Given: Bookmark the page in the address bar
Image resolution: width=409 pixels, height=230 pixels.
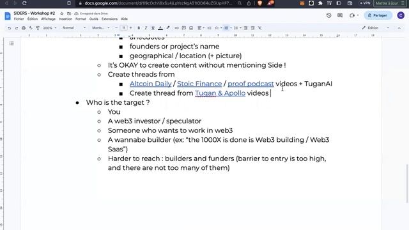Looking at the screenshot, I should pyautogui.click(x=69, y=3).
